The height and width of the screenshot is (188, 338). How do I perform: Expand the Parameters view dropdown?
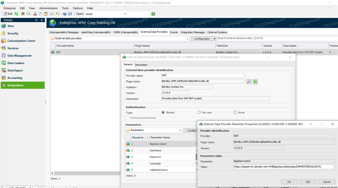tap(180, 130)
